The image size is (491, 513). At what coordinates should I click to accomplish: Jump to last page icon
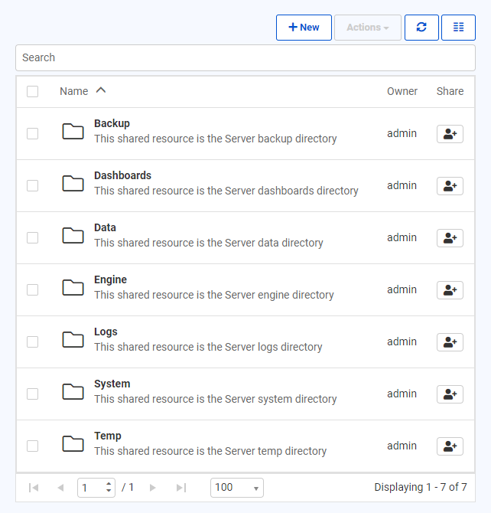click(181, 488)
